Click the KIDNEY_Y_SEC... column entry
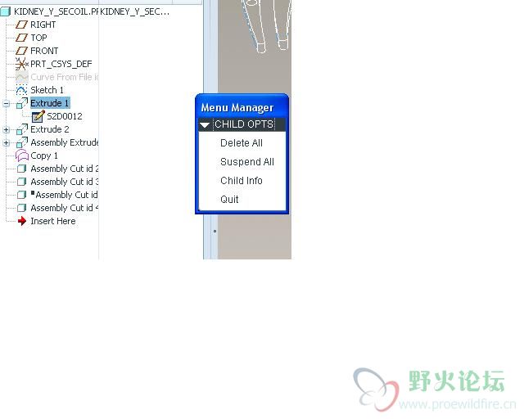This screenshot has height=419, width=524. [x=134, y=12]
